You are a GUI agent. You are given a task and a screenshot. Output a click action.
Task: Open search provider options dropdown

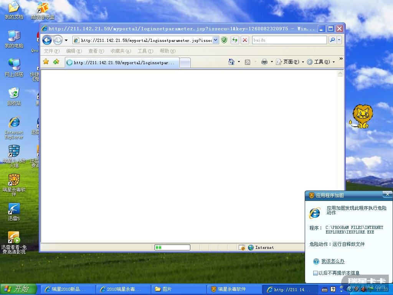[339, 40]
